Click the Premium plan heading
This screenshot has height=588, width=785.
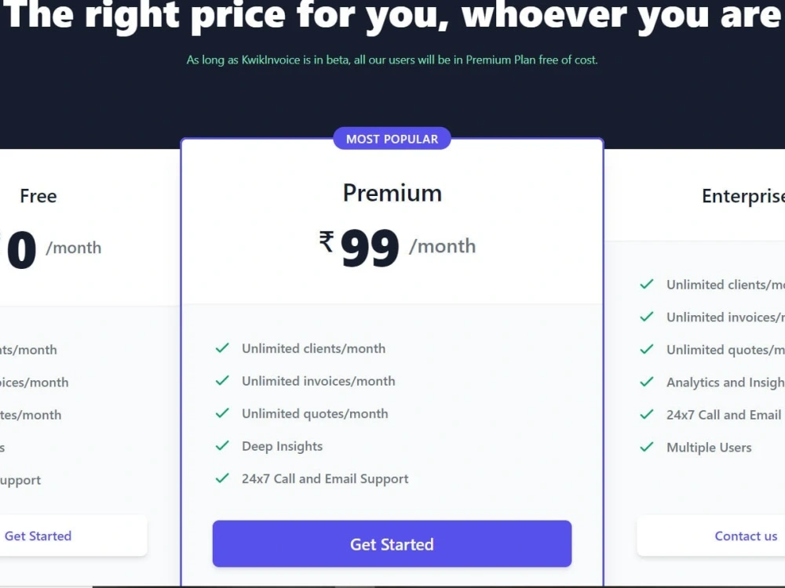pyautogui.click(x=392, y=193)
